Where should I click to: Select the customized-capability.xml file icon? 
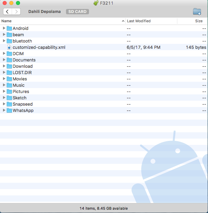[9, 47]
